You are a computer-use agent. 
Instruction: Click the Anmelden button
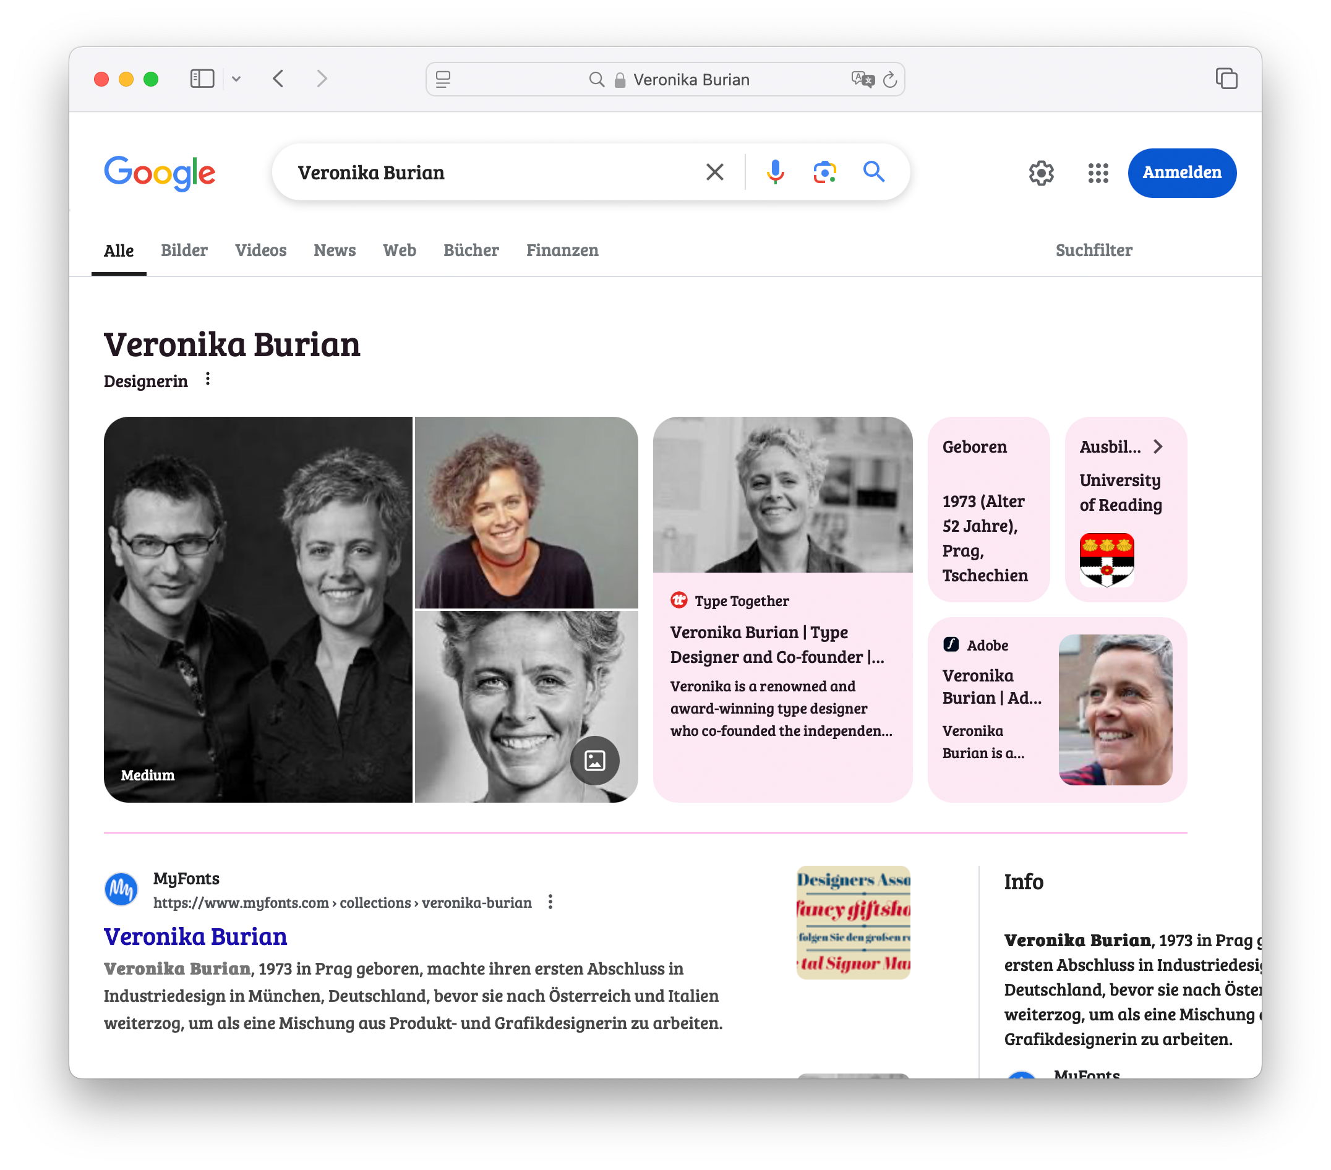1182,173
